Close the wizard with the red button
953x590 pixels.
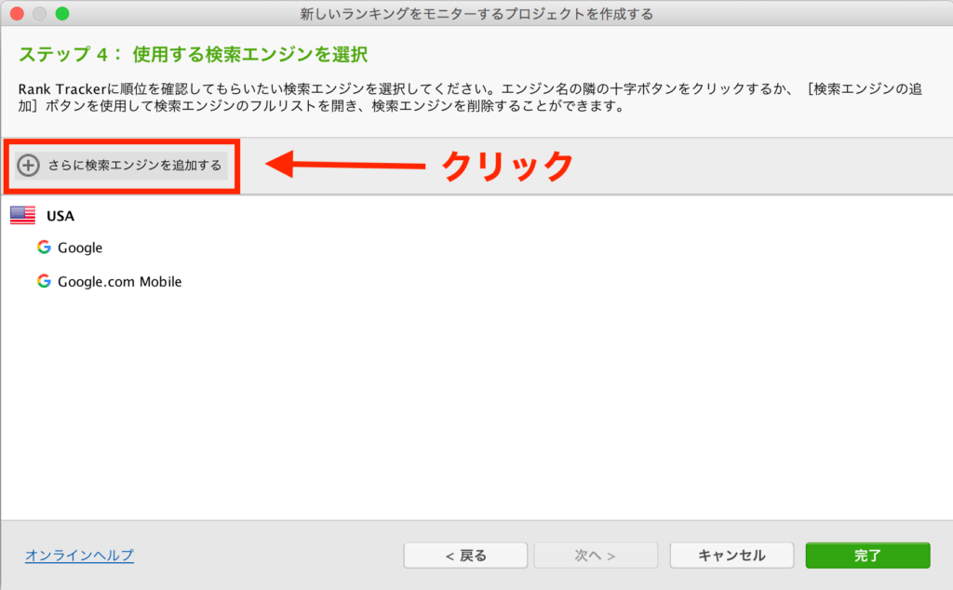(x=17, y=13)
